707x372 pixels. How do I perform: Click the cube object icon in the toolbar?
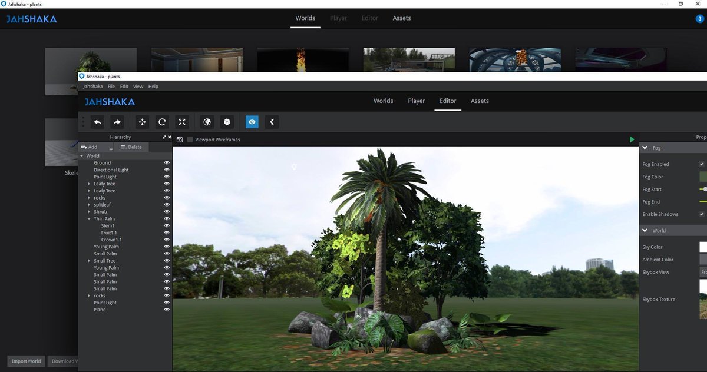click(227, 122)
